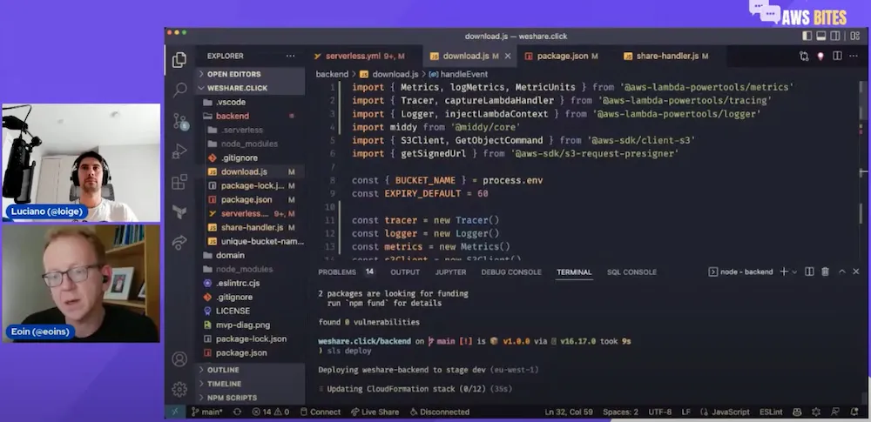Open share-handler.js in the file explorer
Screen dimensions: 871x422
pyautogui.click(x=251, y=228)
